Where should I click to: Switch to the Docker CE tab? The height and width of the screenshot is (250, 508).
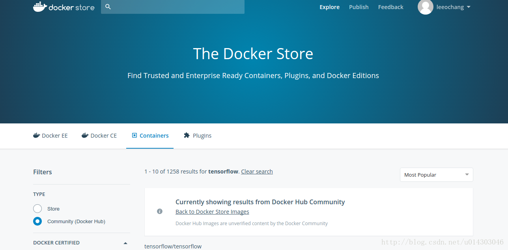99,136
